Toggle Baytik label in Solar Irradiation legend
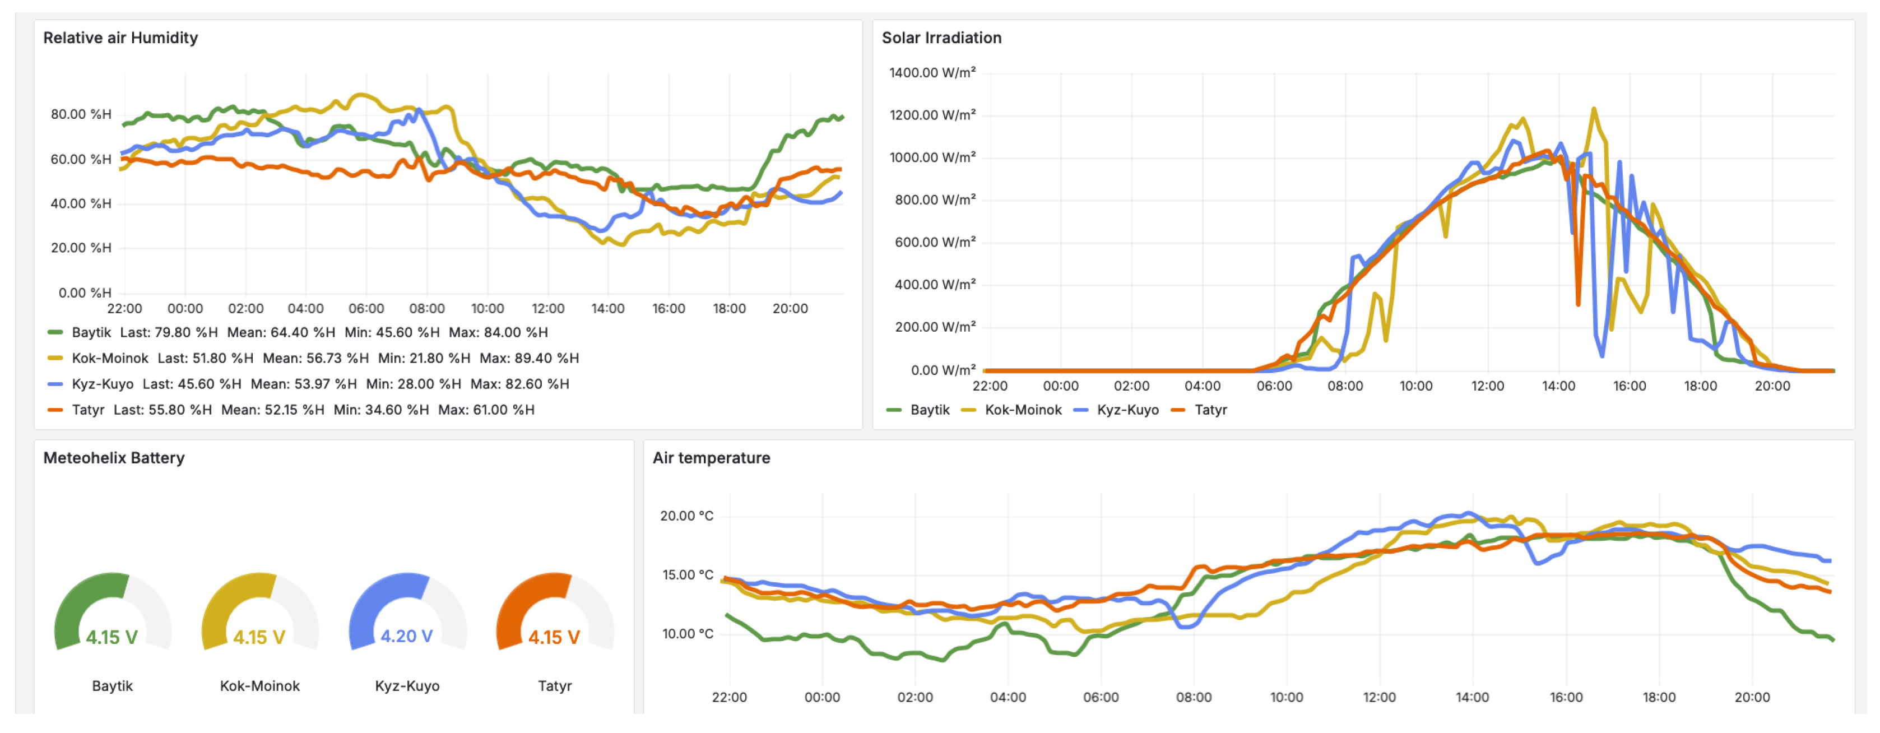 [x=930, y=410]
